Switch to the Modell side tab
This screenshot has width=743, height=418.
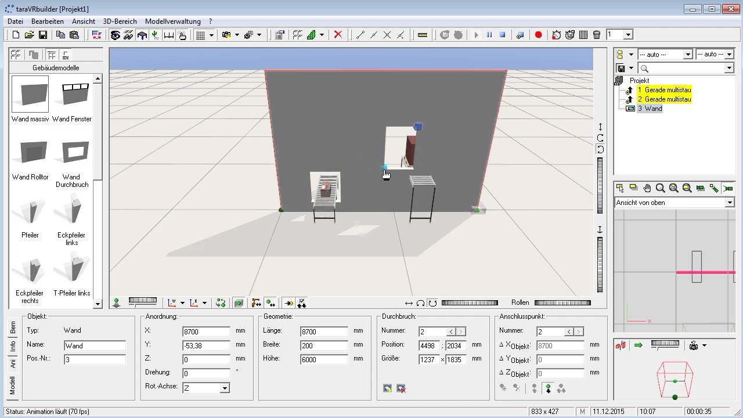pos(13,385)
